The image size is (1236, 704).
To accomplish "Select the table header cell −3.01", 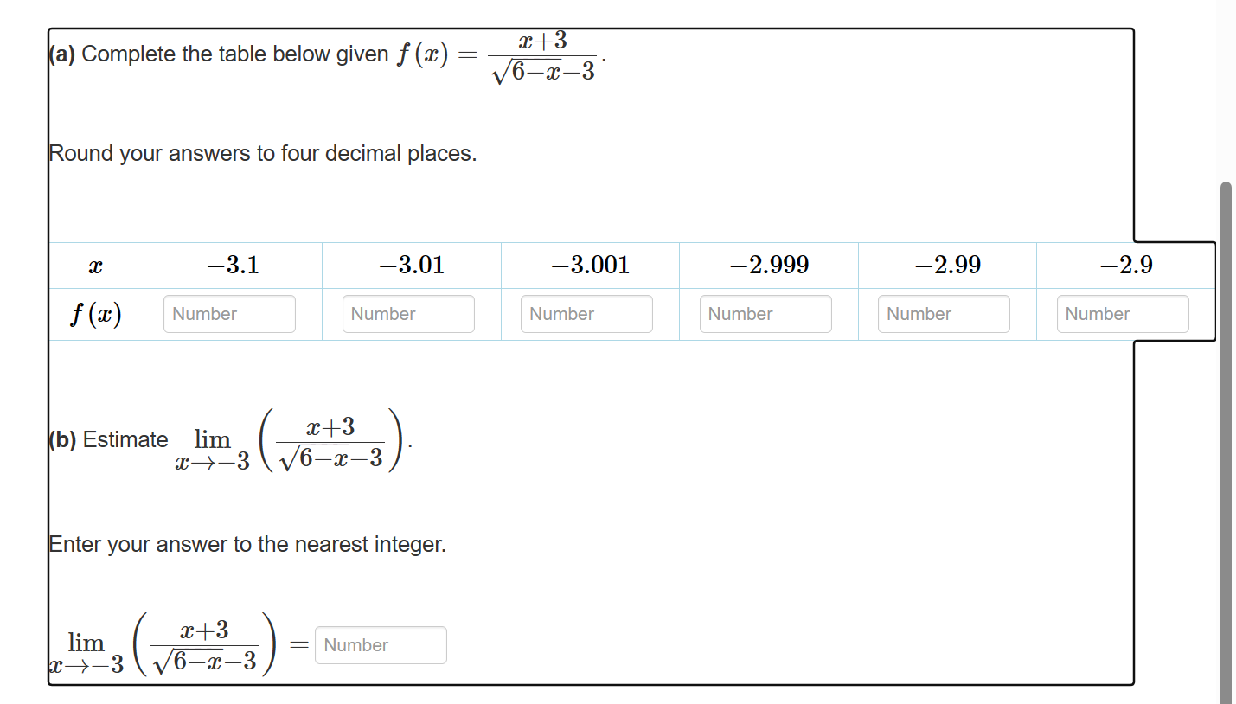I will 411,265.
